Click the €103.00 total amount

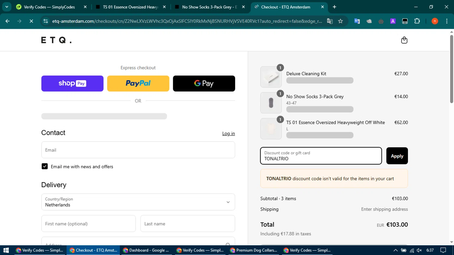[x=397, y=225]
